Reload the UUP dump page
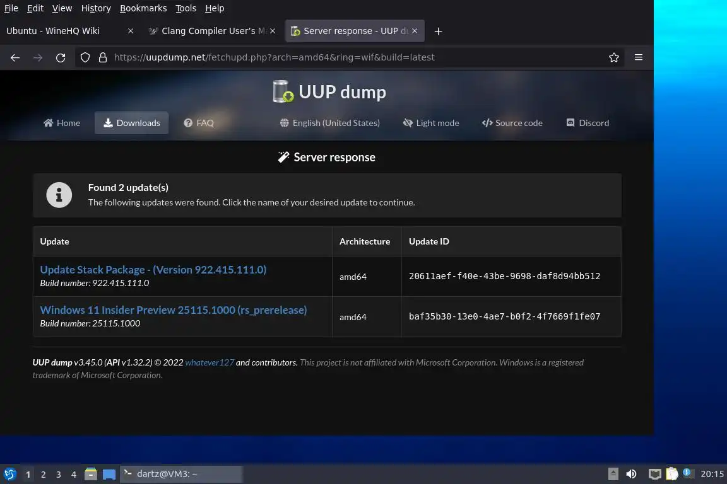Viewport: 727px width, 484px height. point(61,57)
